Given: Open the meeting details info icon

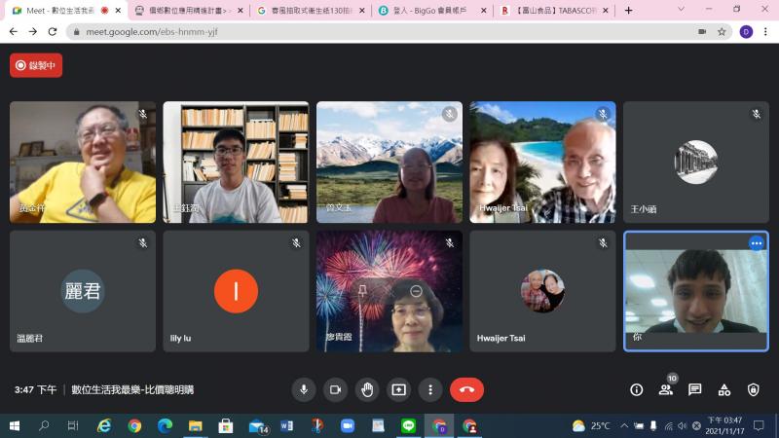Looking at the screenshot, I should [x=637, y=389].
